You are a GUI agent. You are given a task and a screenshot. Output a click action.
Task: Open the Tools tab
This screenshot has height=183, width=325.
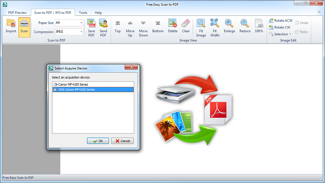click(83, 13)
